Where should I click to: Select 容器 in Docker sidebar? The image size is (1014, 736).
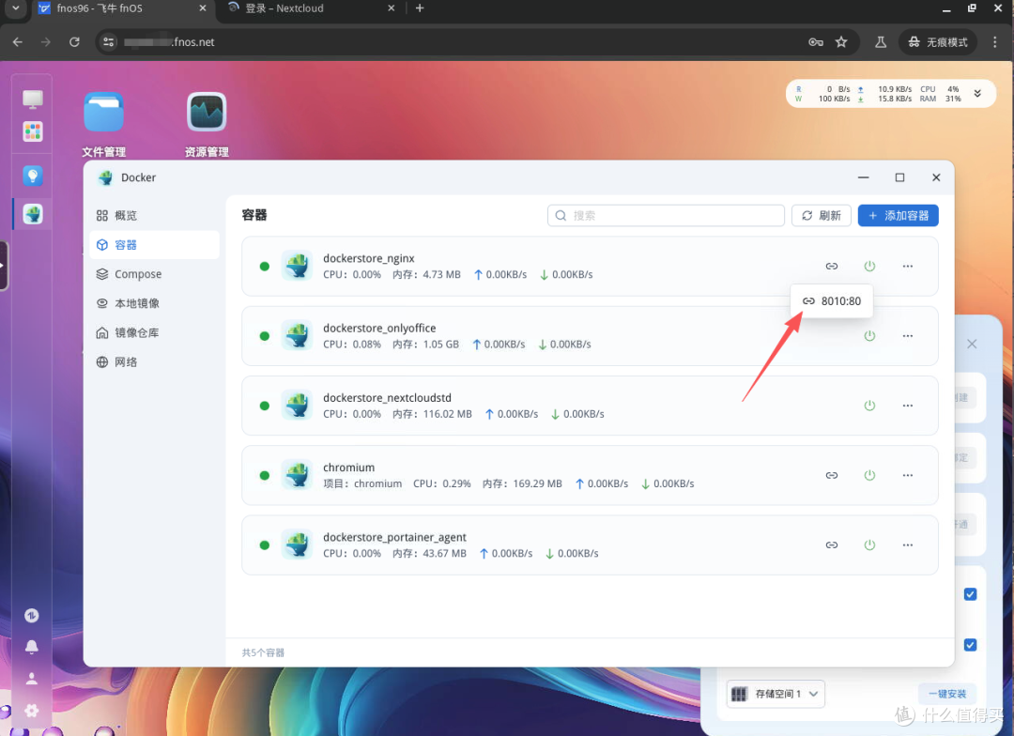coord(154,244)
